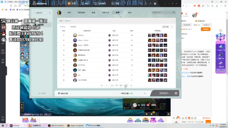Switch to the 资讯 tab
The width and height of the screenshot is (228, 128).
[x=69, y=13]
